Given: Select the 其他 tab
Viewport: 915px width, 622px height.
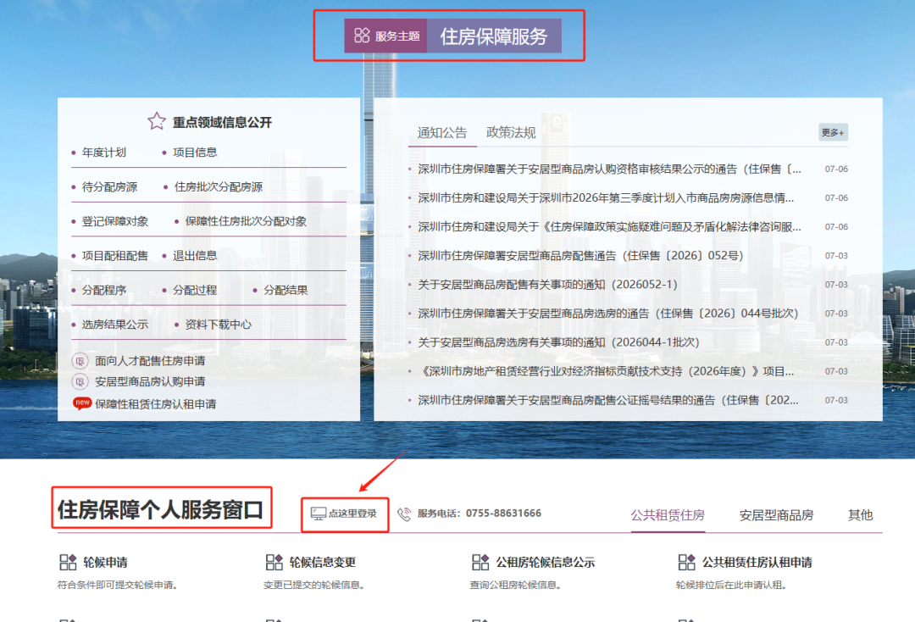Looking at the screenshot, I should tap(860, 515).
